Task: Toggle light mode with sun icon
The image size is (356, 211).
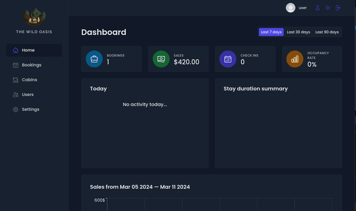Action: [x=328, y=8]
